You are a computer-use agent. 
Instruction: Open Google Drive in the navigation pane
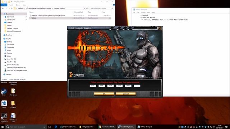pos(11,20)
